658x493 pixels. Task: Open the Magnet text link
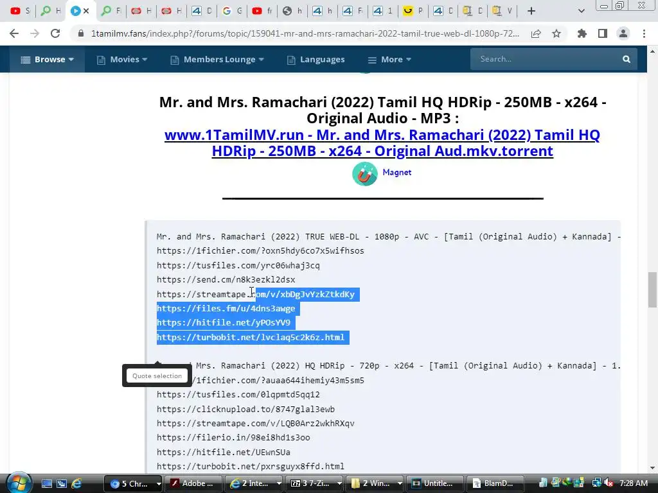click(x=396, y=172)
